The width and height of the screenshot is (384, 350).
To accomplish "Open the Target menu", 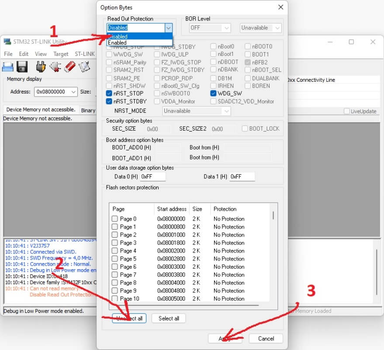I will (x=61, y=54).
